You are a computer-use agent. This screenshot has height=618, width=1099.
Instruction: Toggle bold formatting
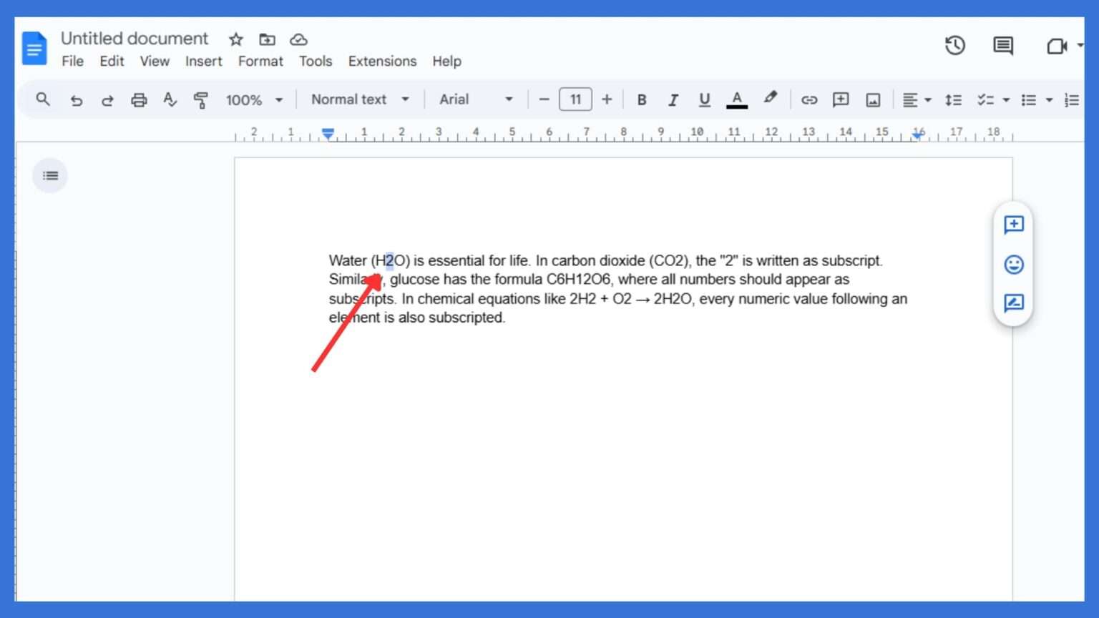pyautogui.click(x=642, y=100)
